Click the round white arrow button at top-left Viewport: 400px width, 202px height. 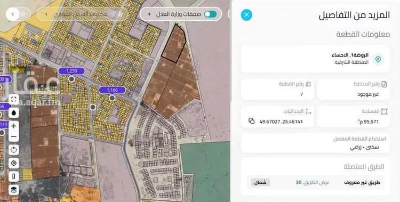click(x=12, y=14)
